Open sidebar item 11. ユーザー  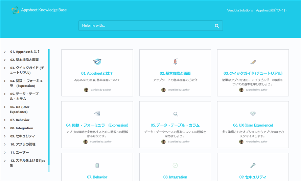(19, 153)
